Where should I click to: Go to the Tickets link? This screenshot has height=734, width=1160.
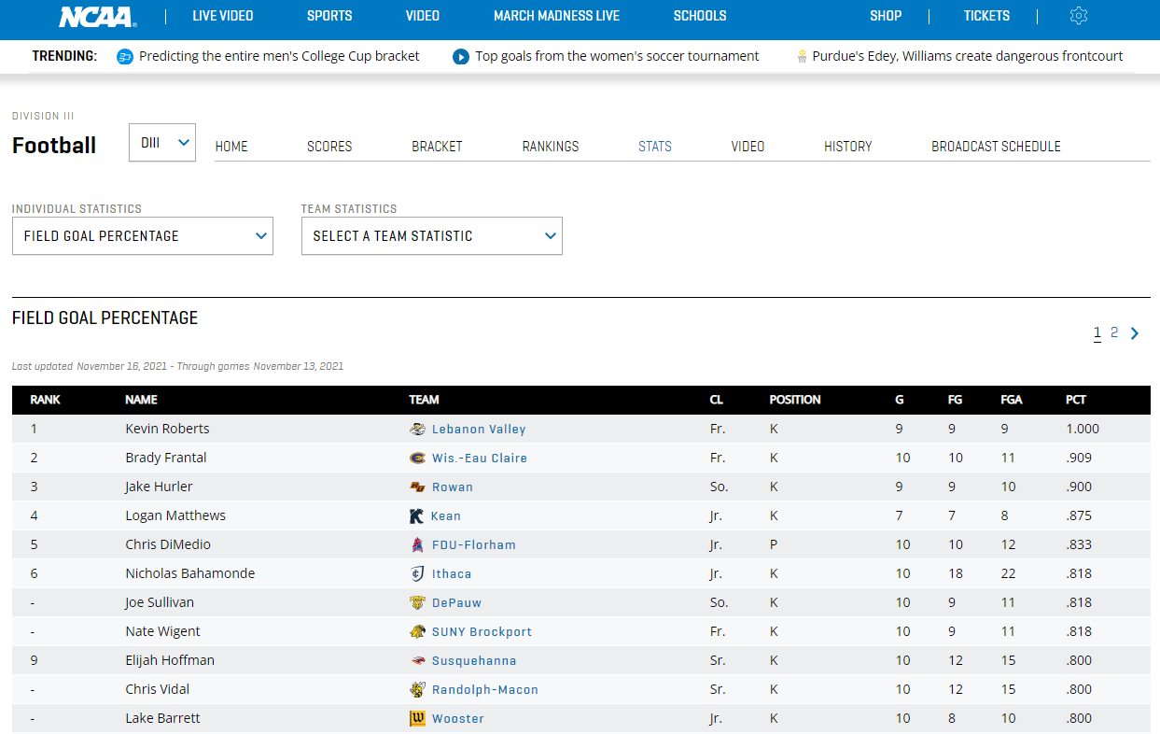tap(987, 16)
